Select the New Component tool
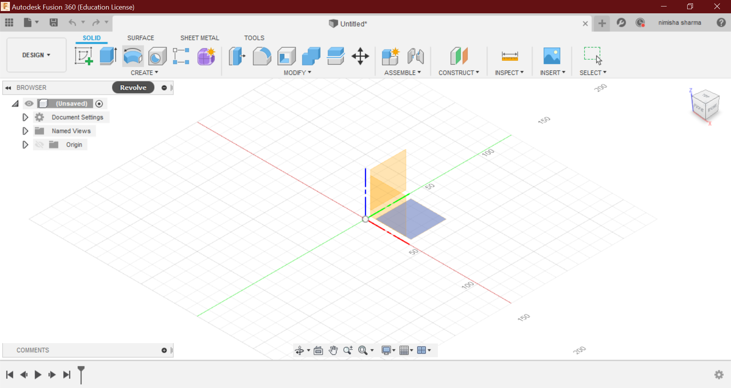The image size is (731, 388). [391, 56]
